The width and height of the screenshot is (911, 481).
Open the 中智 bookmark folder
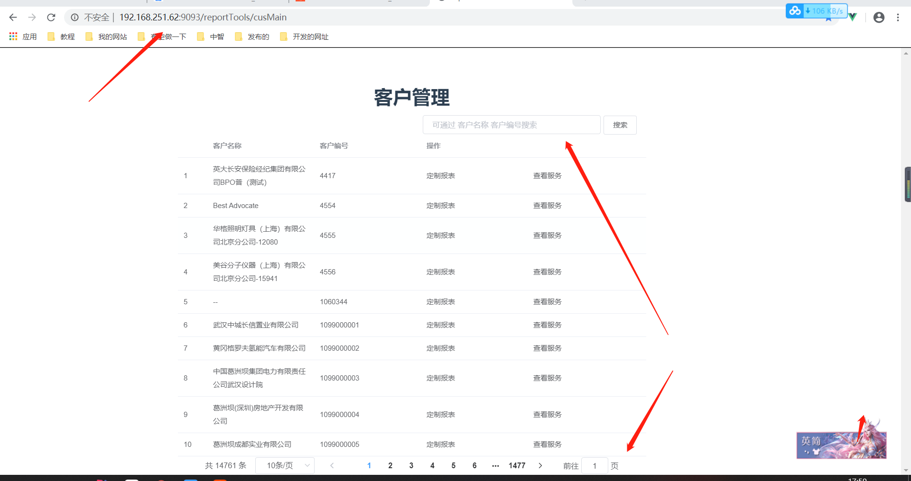pyautogui.click(x=211, y=36)
